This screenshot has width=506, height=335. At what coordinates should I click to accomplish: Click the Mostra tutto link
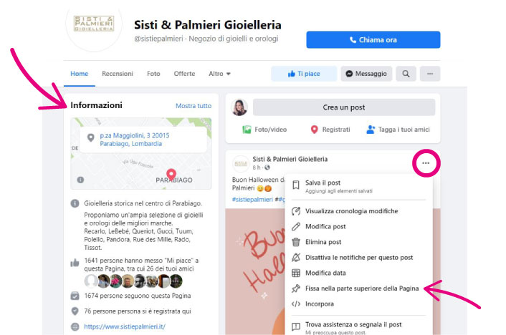click(x=194, y=106)
